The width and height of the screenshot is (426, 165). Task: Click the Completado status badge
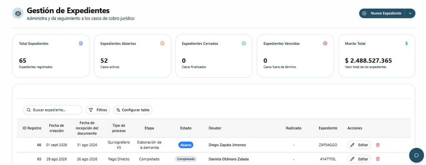pyautogui.click(x=186, y=159)
